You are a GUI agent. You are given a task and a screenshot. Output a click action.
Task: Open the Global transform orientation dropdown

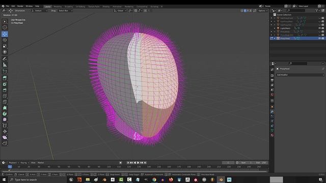point(120,11)
